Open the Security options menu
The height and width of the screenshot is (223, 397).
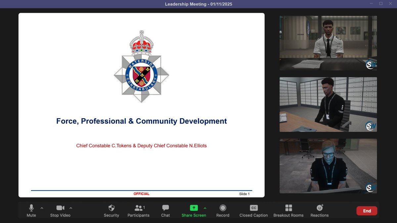[111, 210]
